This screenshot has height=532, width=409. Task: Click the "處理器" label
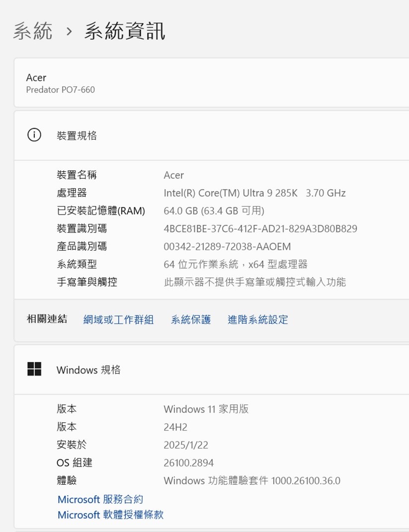pyautogui.click(x=72, y=193)
